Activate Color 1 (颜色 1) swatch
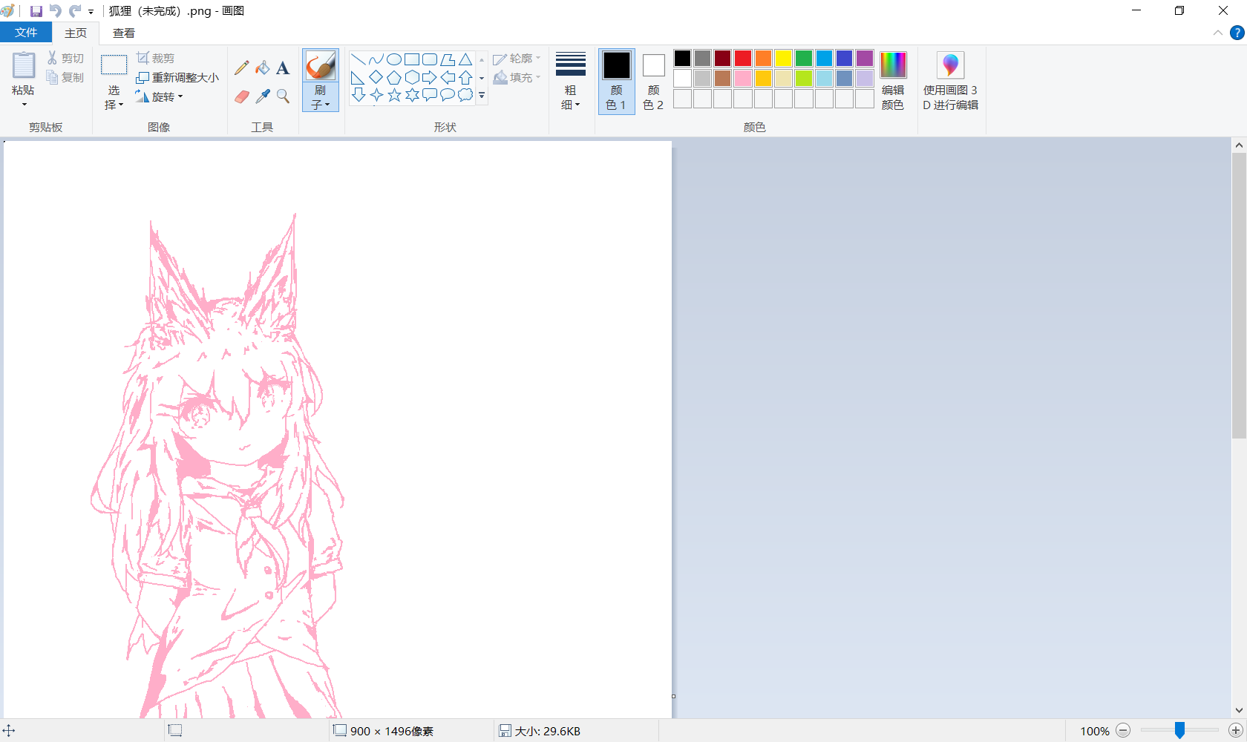 [x=616, y=81]
